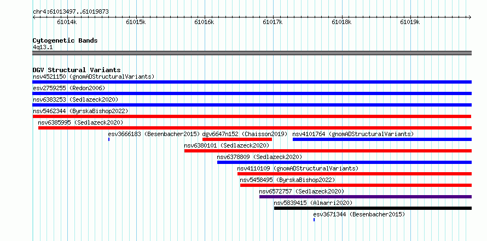Open the nsv6385995 (Sedlazeck2020) label
Screen dimensions: 487x241
pyautogui.click(x=80, y=122)
